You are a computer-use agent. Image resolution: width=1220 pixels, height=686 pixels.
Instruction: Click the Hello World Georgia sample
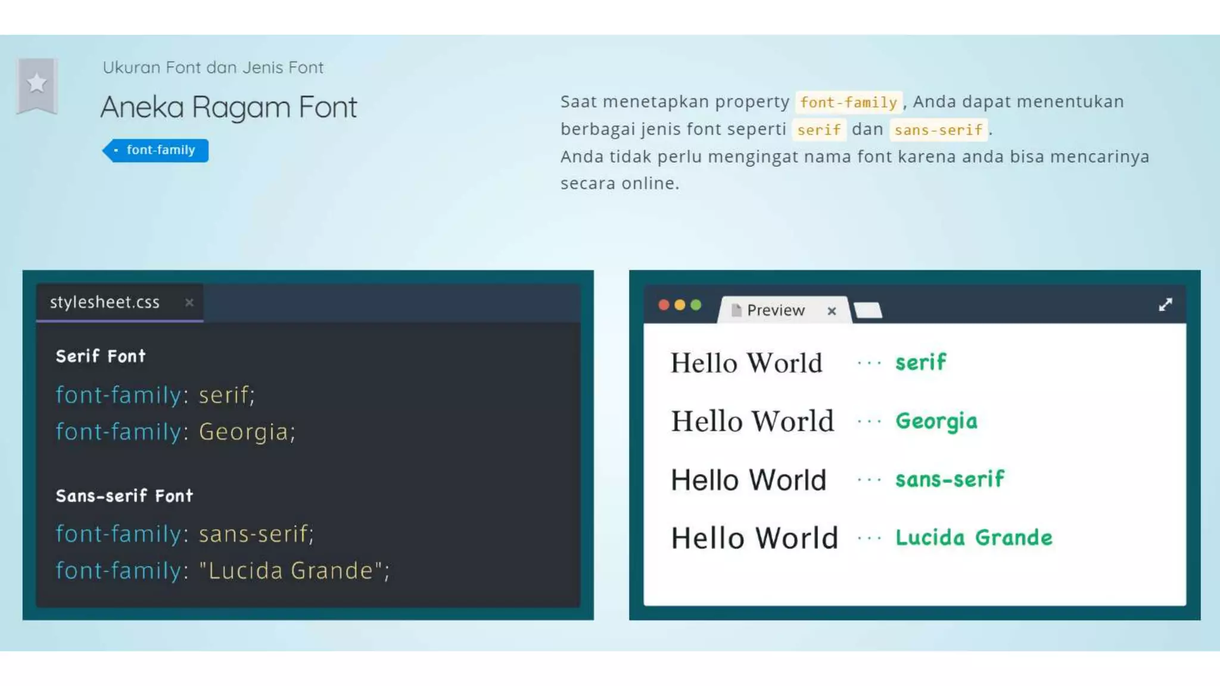[752, 422]
